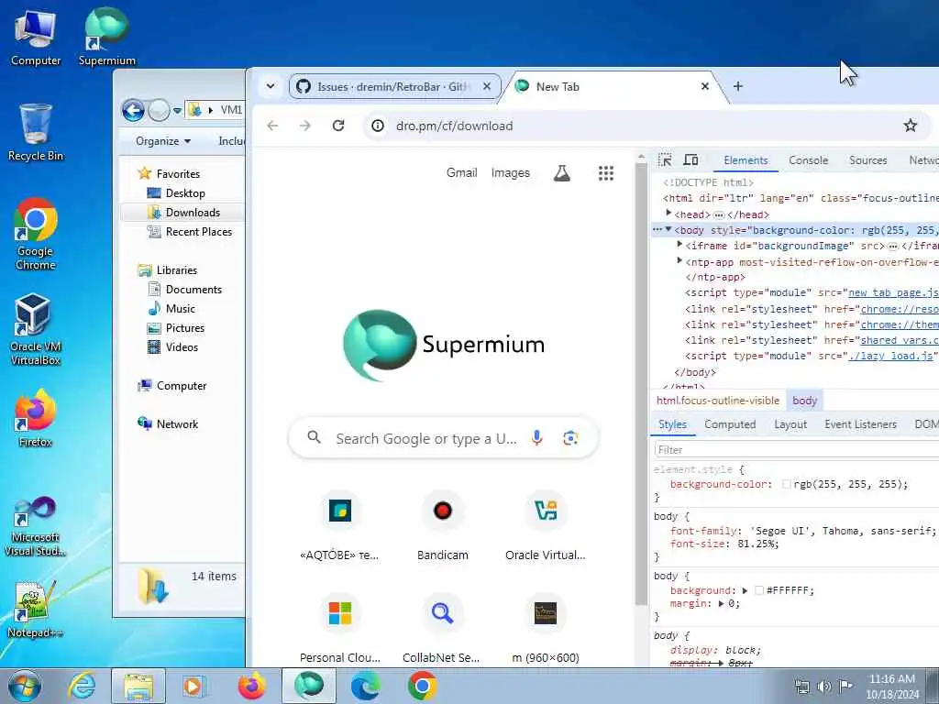Open Windows Media Player from the taskbar
The image size is (939, 704).
(x=193, y=686)
